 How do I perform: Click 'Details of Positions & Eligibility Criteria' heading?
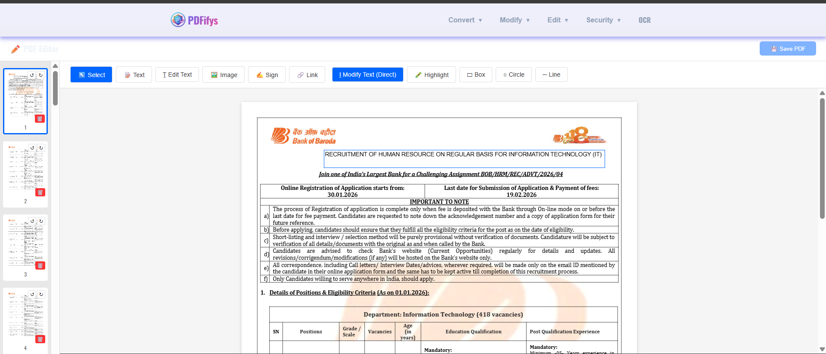coord(349,292)
